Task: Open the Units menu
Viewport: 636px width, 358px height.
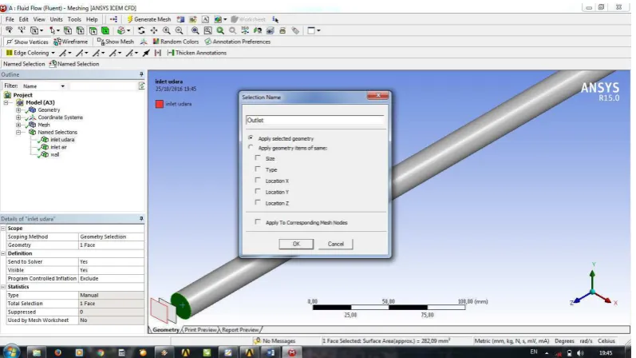Action: (56, 19)
